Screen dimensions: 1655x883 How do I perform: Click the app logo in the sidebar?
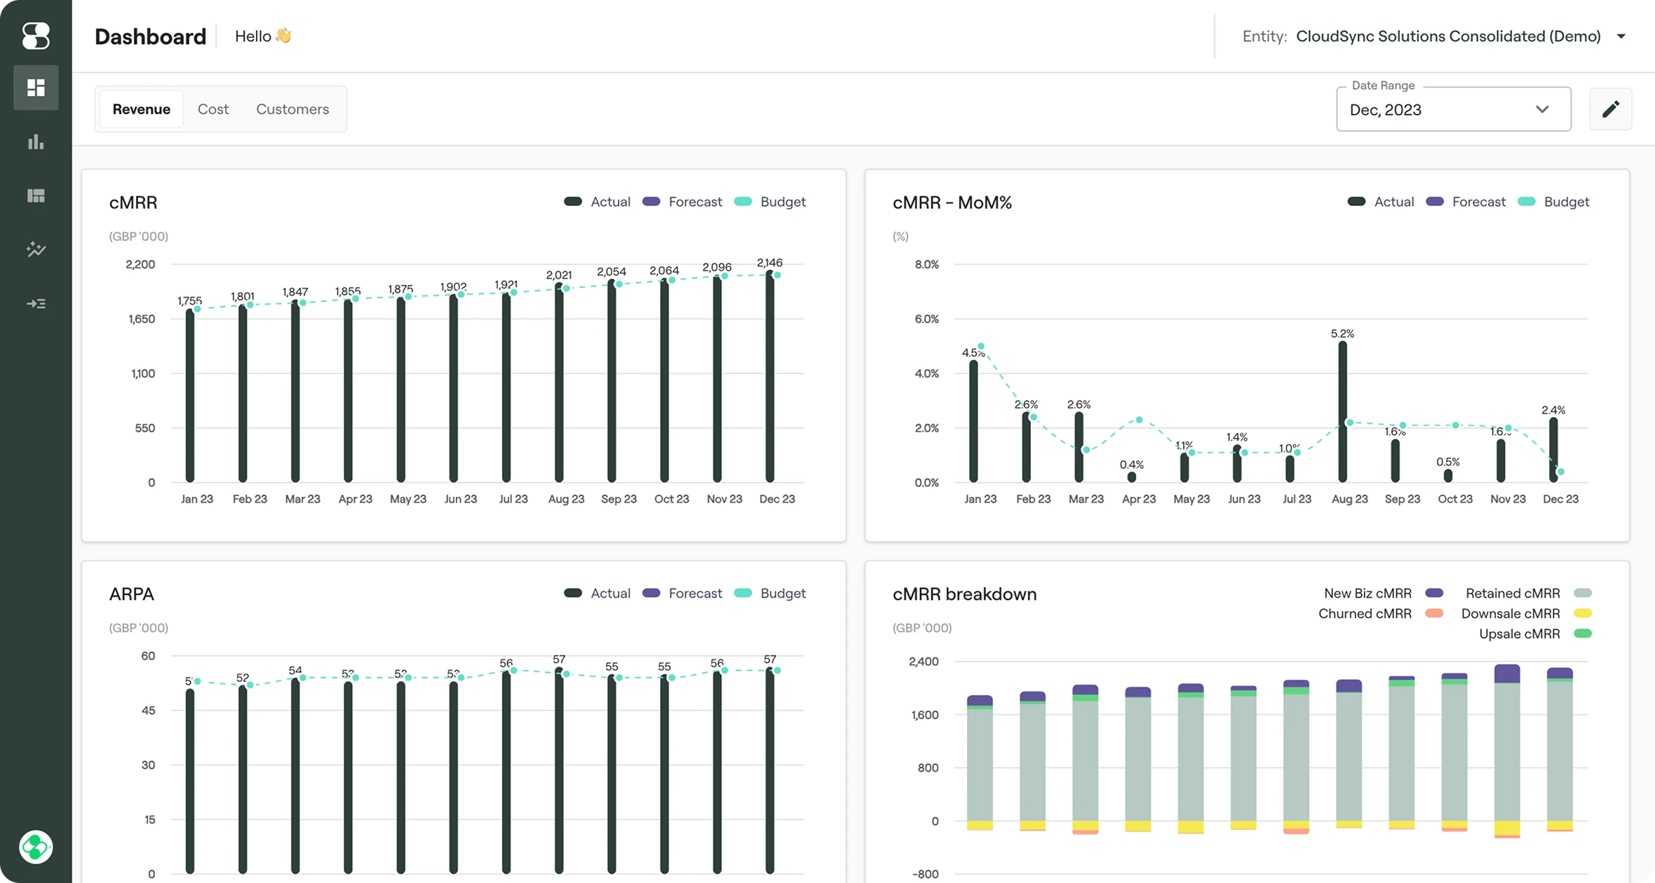[36, 36]
